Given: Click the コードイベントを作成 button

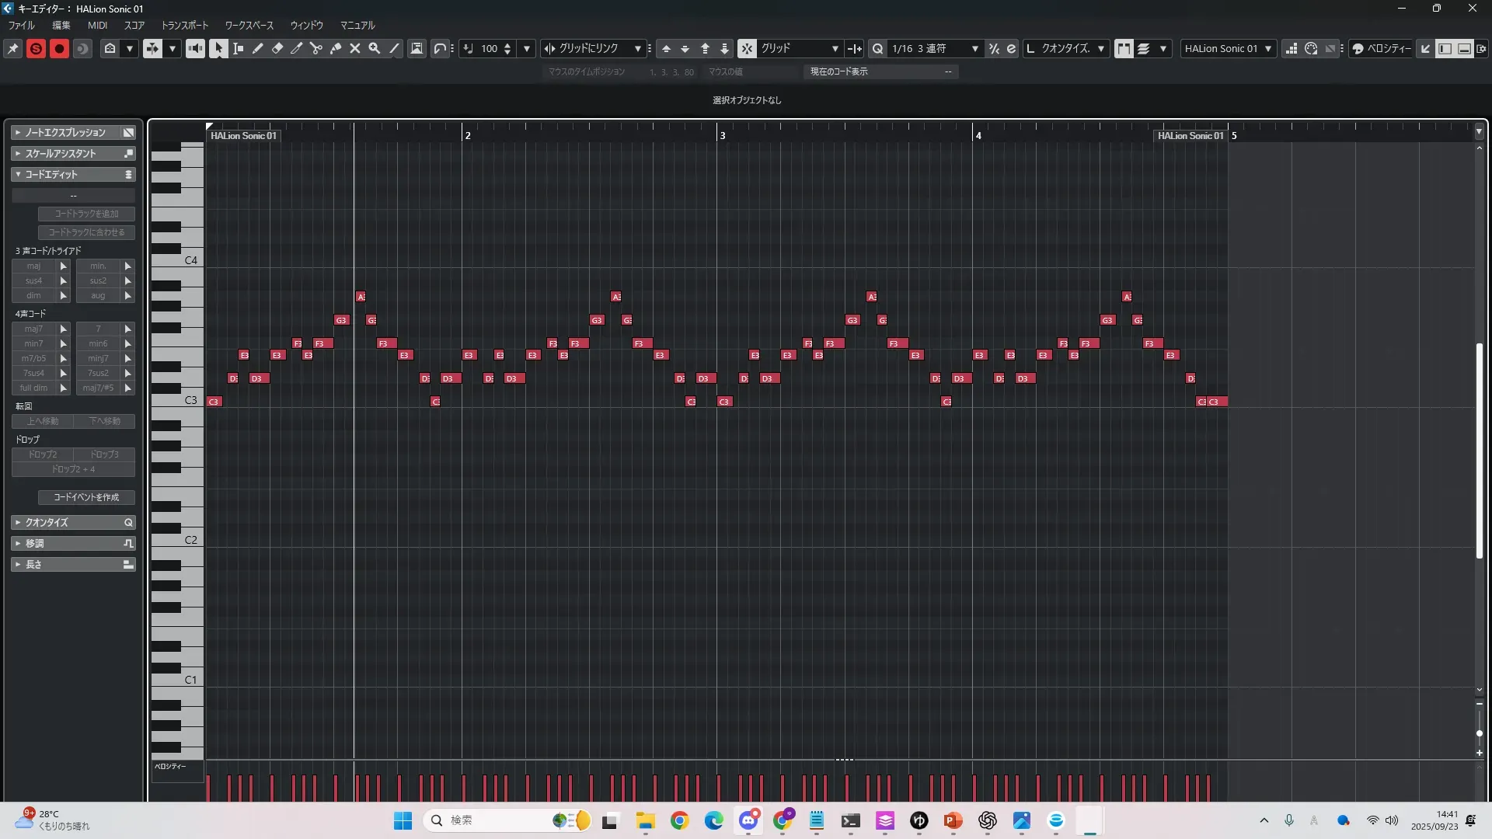Looking at the screenshot, I should point(86,497).
